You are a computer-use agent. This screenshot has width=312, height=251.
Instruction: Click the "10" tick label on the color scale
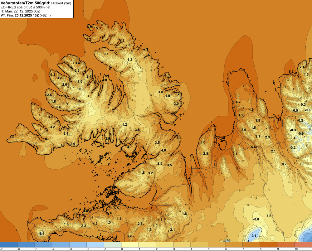[296, 249]
